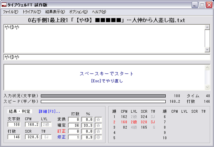Click the app icon in the title bar
This screenshot has height=147, width=214.
point(4,5)
